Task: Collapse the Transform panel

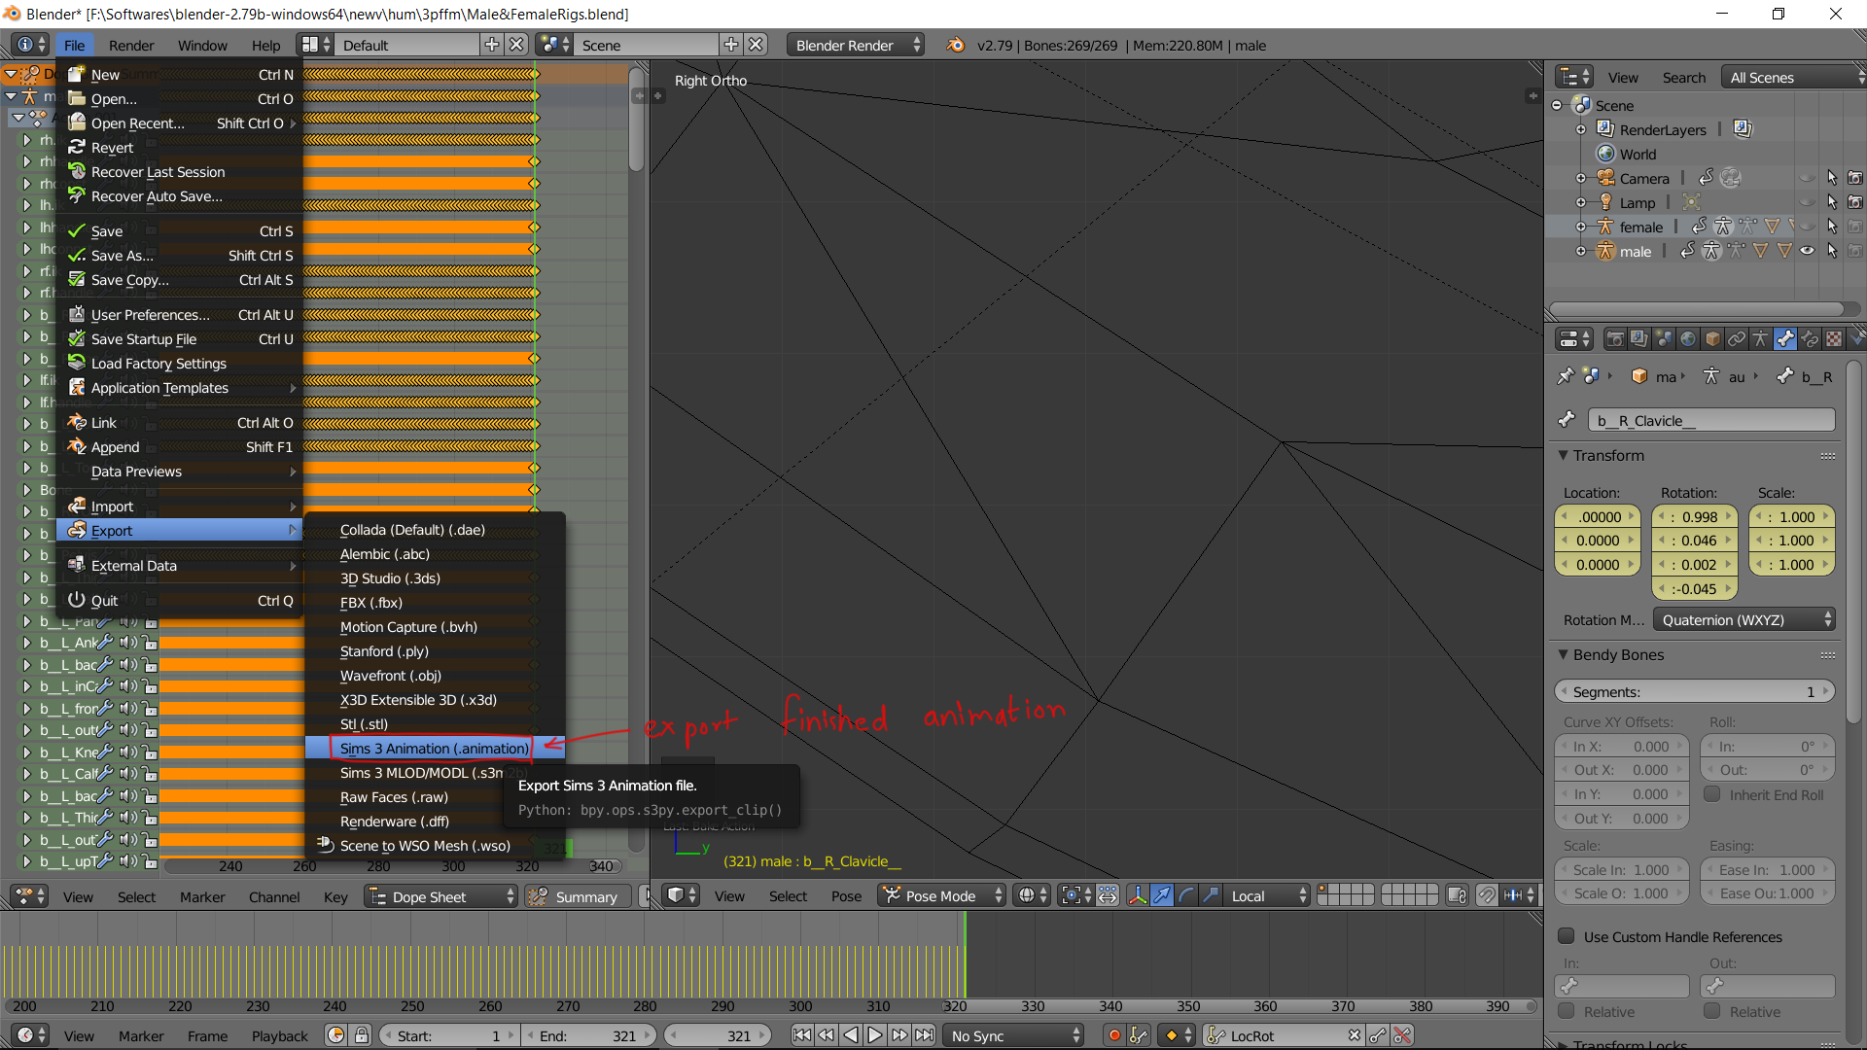Action: pos(1563,456)
